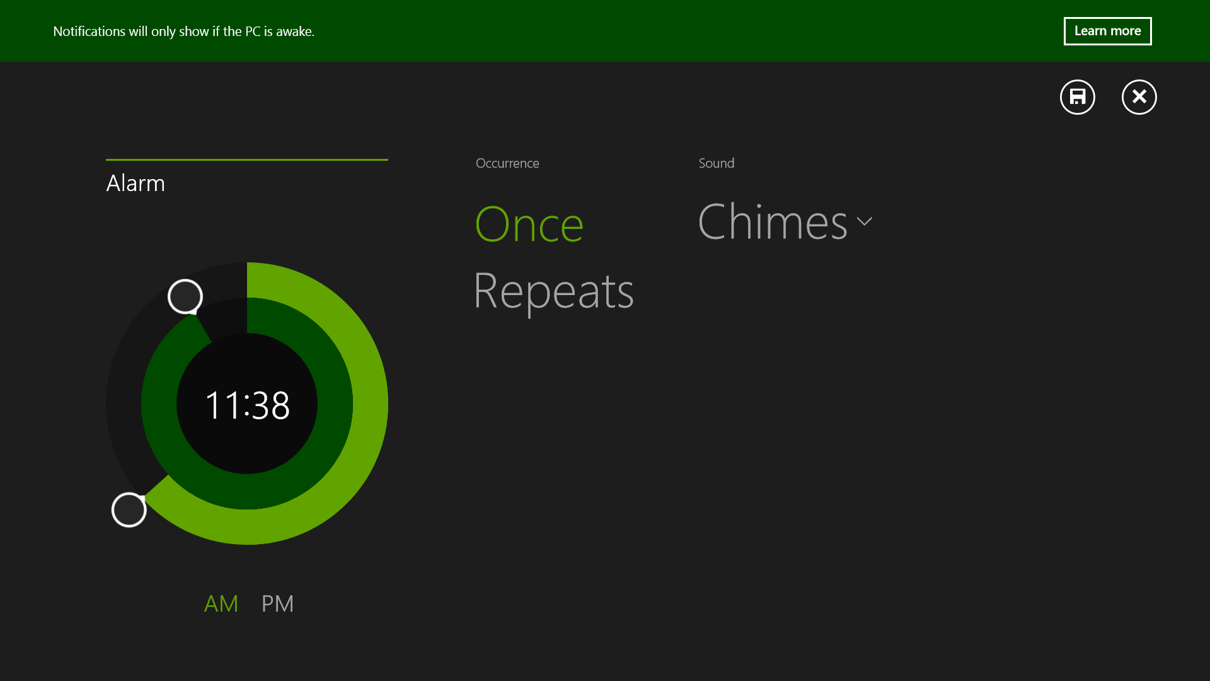Click the circular X cancel icon
The width and height of the screenshot is (1210, 681).
(1139, 97)
